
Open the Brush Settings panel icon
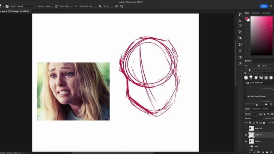pyautogui.click(x=240, y=32)
